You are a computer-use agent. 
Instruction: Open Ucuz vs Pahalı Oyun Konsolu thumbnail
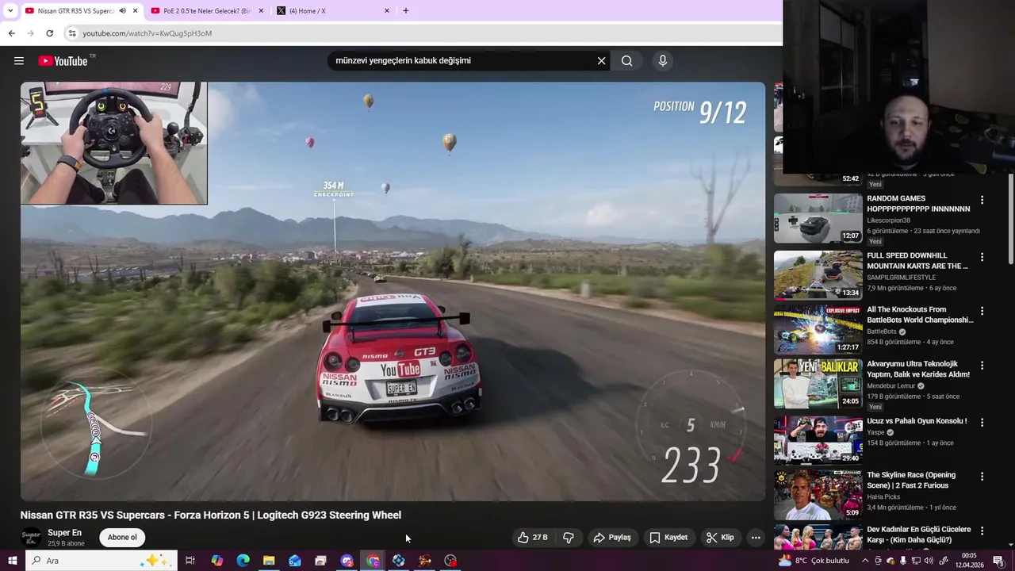(818, 439)
